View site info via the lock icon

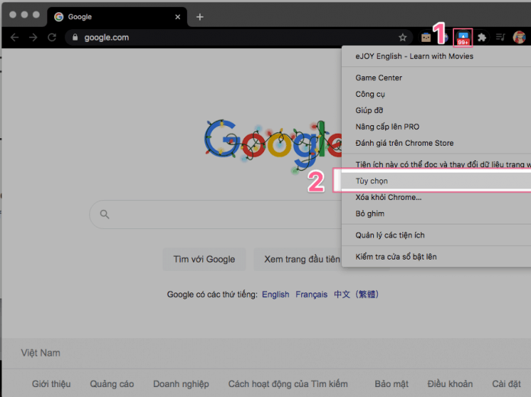coord(76,37)
